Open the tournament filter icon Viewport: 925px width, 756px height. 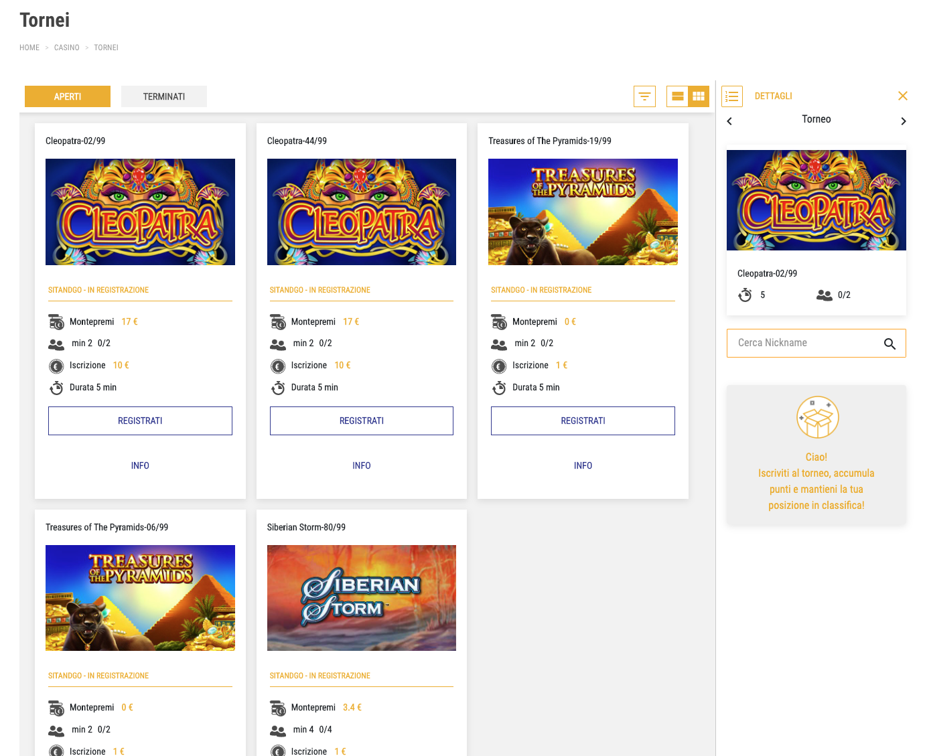click(x=644, y=96)
